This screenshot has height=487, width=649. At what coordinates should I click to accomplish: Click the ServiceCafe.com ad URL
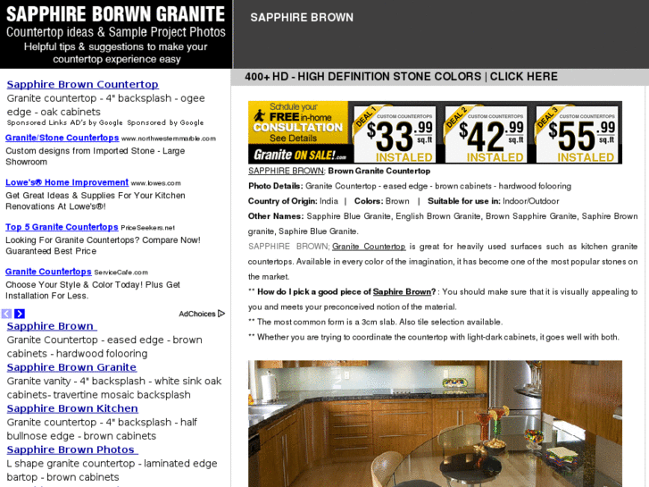121,273
